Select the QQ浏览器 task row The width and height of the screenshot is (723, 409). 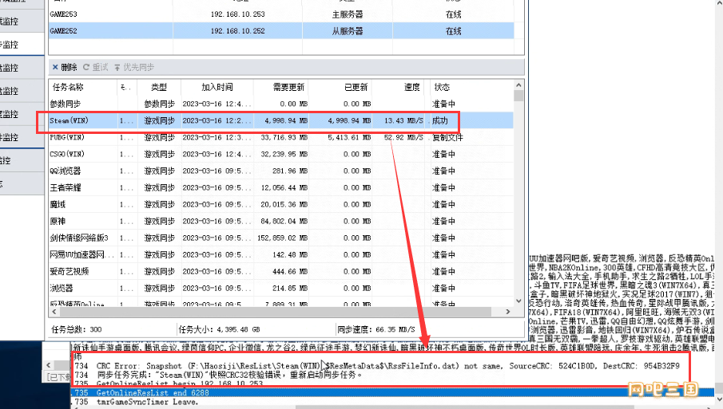point(281,171)
